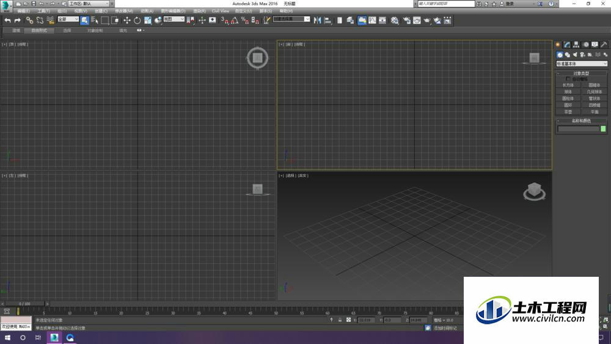Switch to 对象绘制 ribbon tab

tap(95, 31)
